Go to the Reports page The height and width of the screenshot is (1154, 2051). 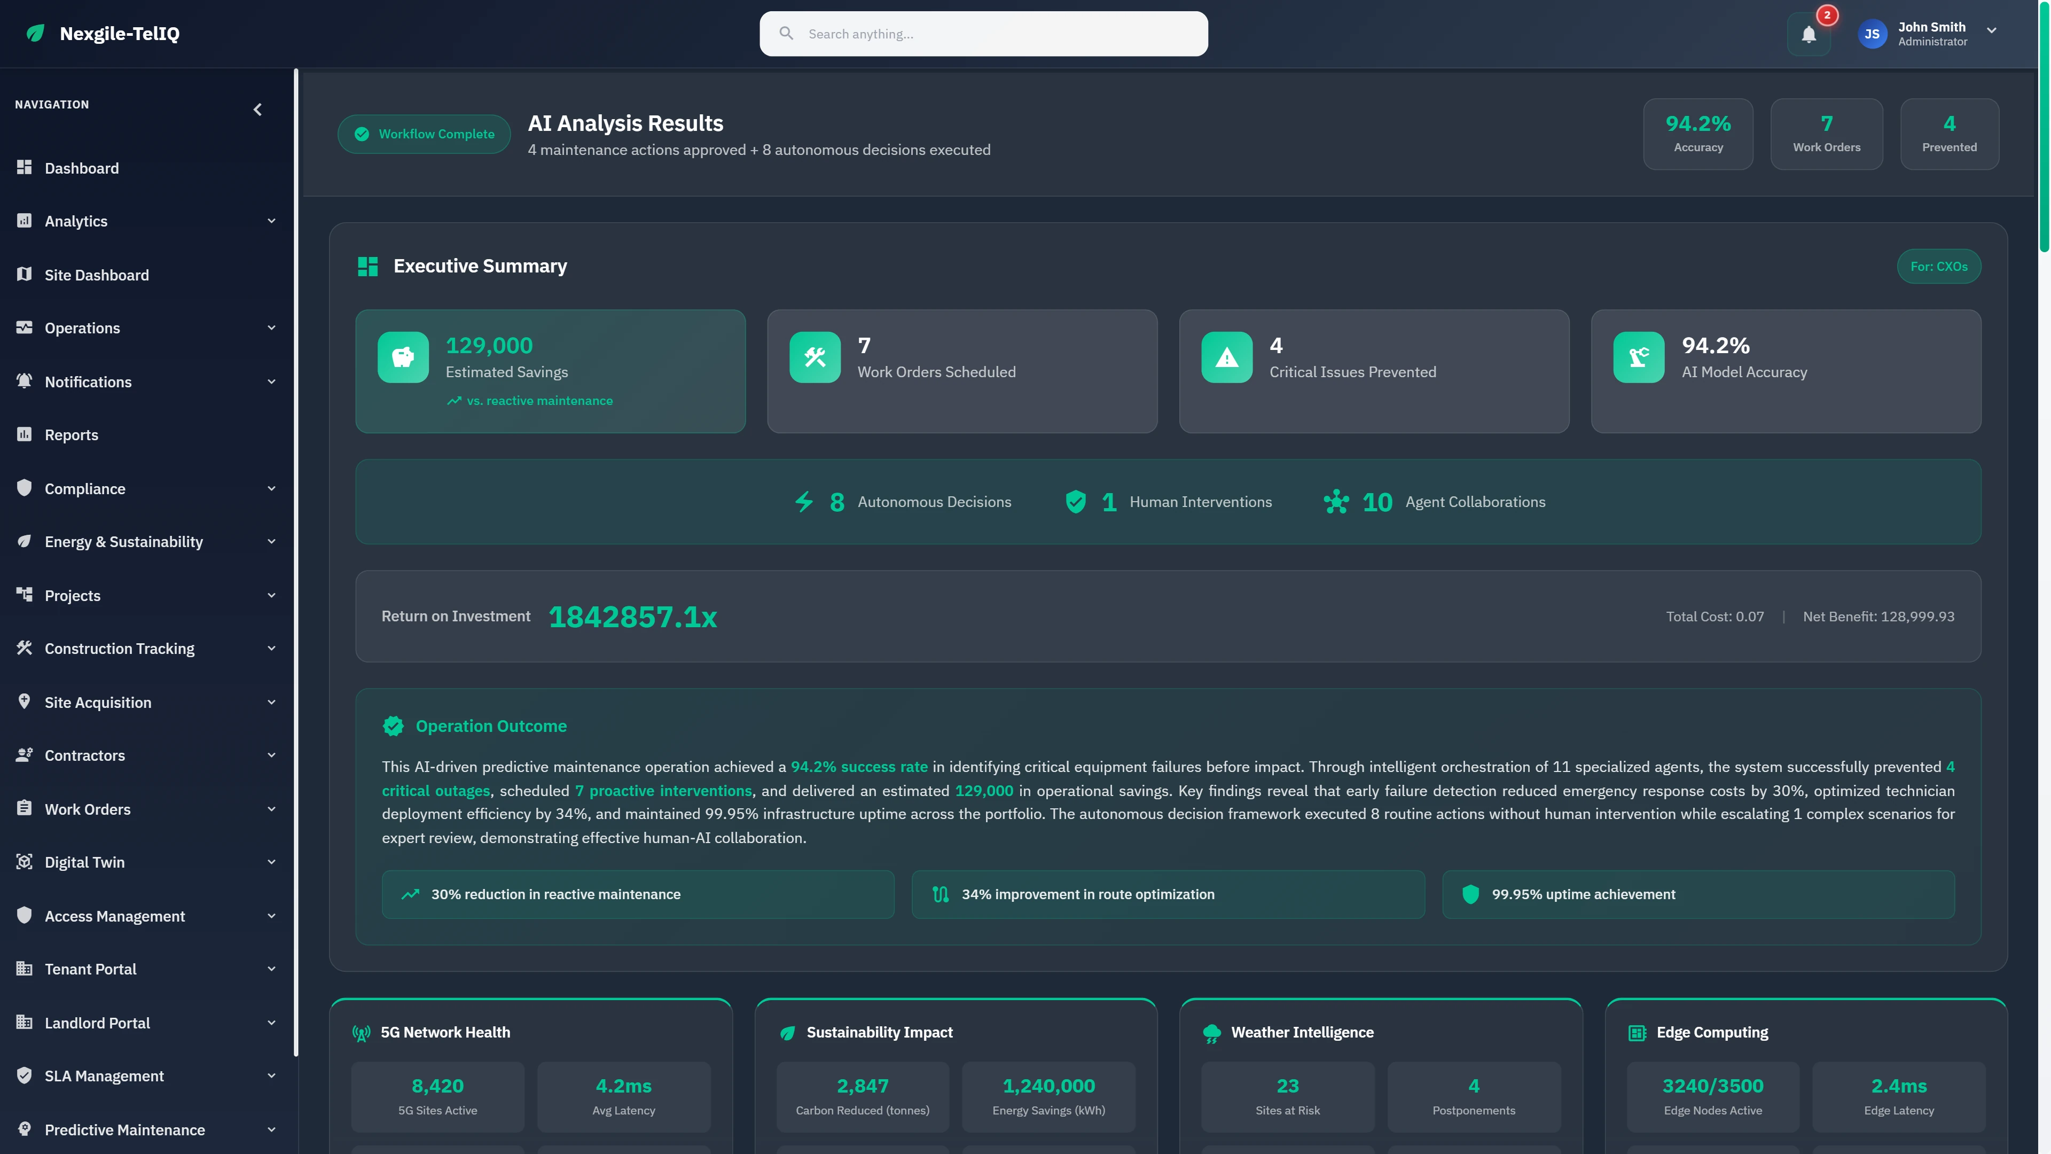pyautogui.click(x=71, y=435)
